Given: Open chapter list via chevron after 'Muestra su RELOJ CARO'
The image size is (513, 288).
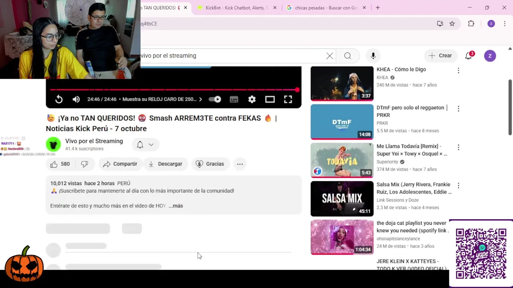Looking at the screenshot, I should tap(200, 99).
